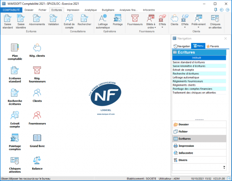Image resolution: width=232 pixels, height=181 pixels.
Task: Open the COMPTABILITÉ tab
Action: coord(11,10)
